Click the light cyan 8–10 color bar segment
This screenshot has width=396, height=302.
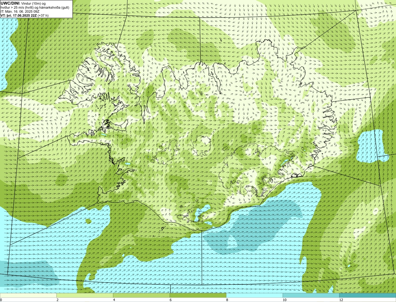point(255,295)
